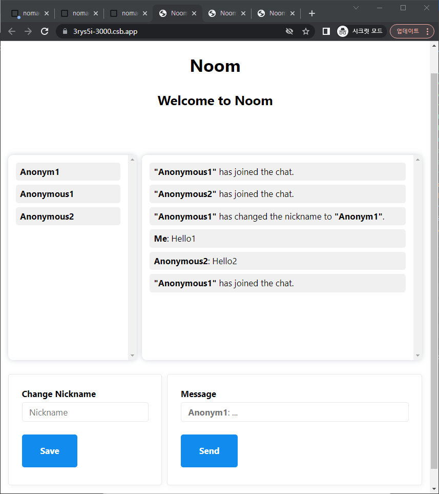This screenshot has height=494, width=439.
Task: Open the side panel icon in toolbar
Action: (x=326, y=31)
